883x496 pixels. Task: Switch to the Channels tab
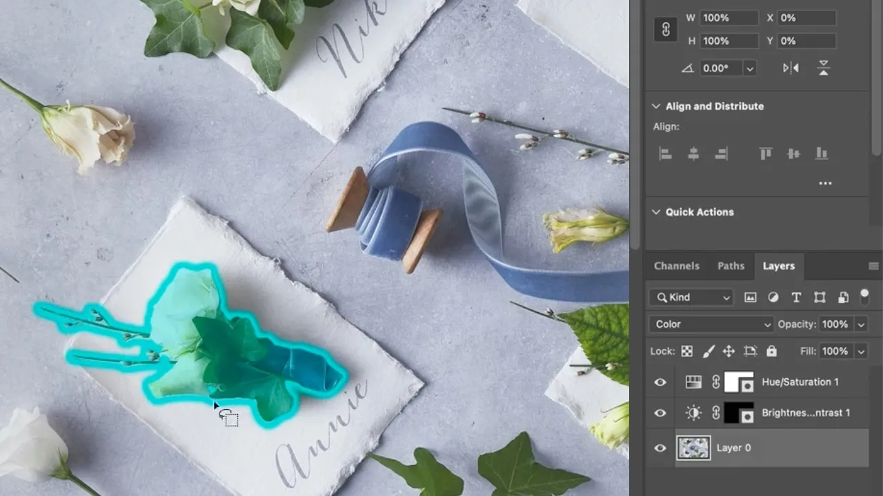(x=676, y=266)
